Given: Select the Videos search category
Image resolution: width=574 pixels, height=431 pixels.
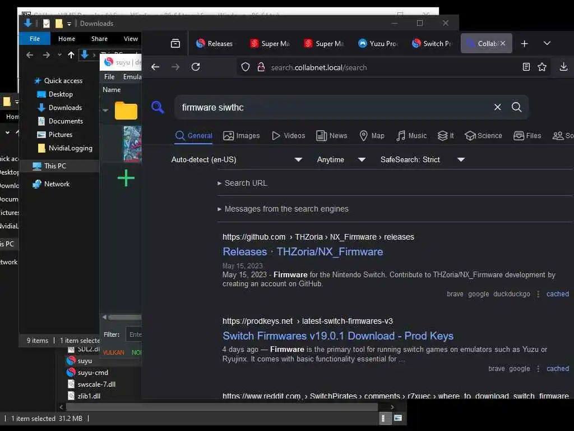Looking at the screenshot, I should click(x=289, y=136).
